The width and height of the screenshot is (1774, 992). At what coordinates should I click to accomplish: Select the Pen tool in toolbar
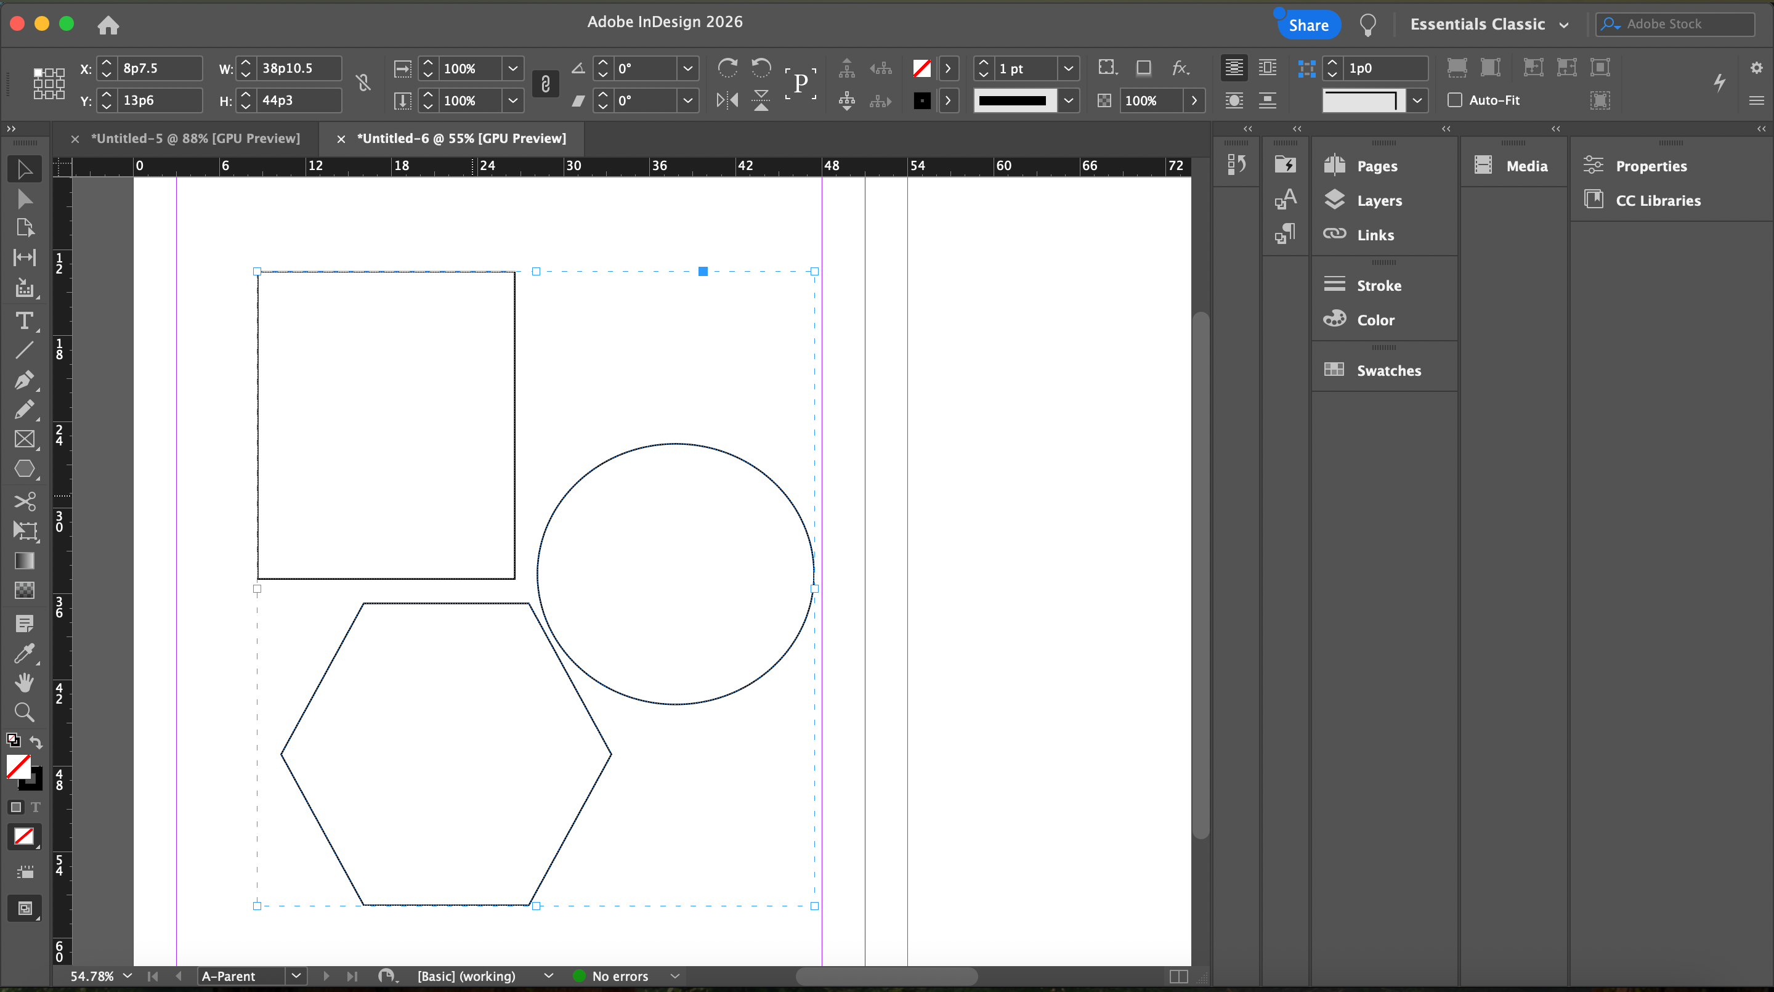coord(24,380)
